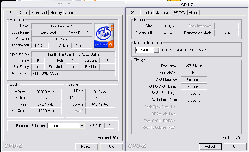
Task: Expand the Processor Selection CPU #1 dropdown
Action: (x=82, y=126)
